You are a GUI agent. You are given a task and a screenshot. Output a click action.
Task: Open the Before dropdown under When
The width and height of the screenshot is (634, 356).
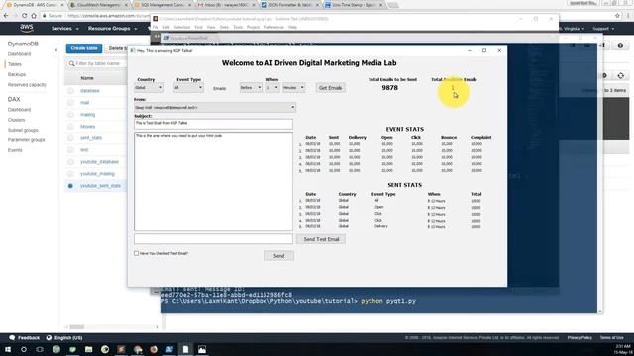251,88
